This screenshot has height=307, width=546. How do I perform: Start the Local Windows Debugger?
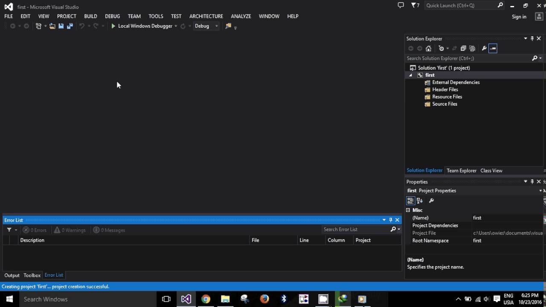tap(142, 26)
